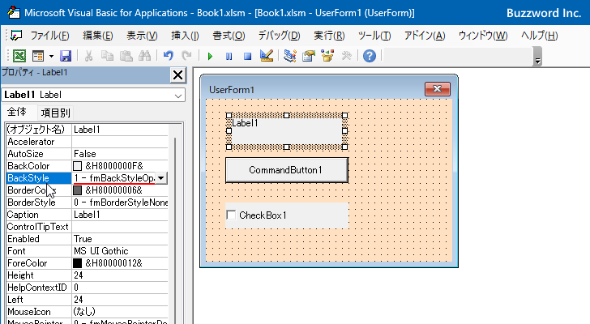Viewport: 590px width, 324px height.
Task: Click the Insert UserForm toolbar icon
Action: [x=38, y=56]
